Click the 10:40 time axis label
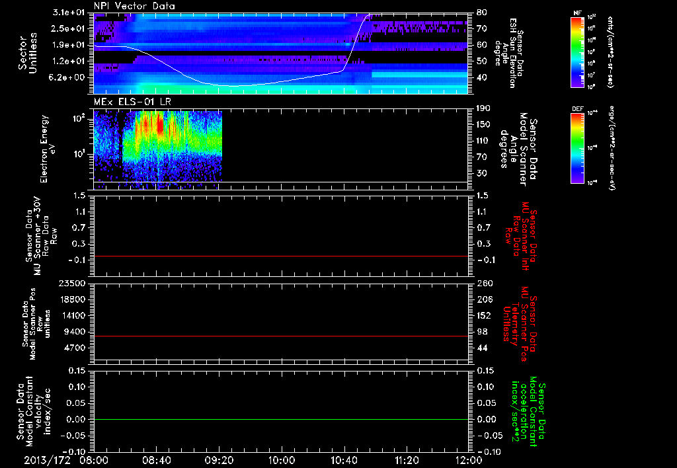Viewport: 677px width, 468px height. coord(344,460)
